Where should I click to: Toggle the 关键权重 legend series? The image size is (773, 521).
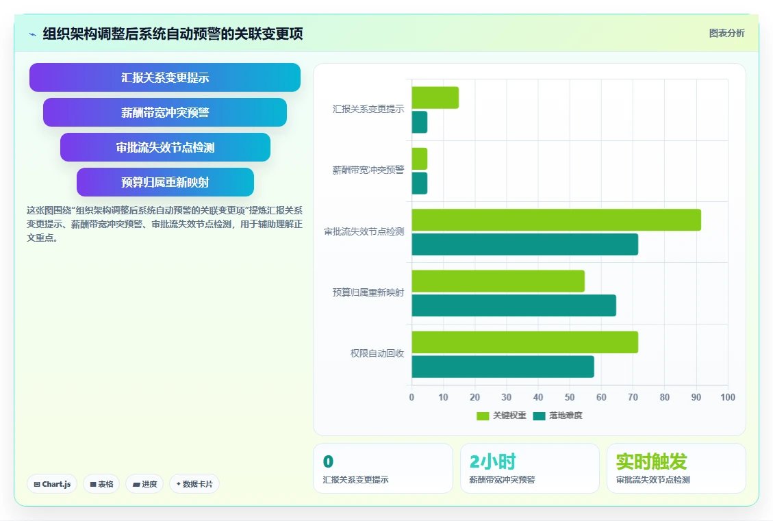501,416
